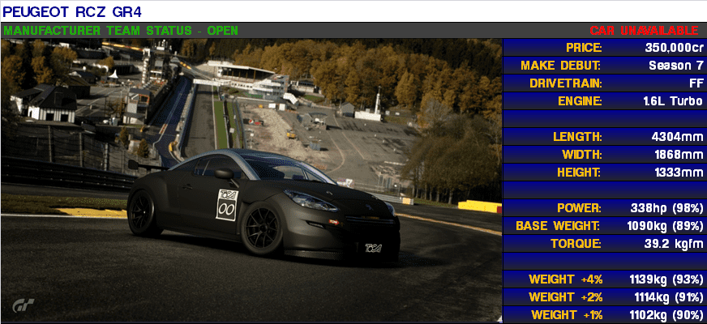Viewport: 707px width, 324px height.
Task: Click the ENGINE label
Action: click(580, 101)
